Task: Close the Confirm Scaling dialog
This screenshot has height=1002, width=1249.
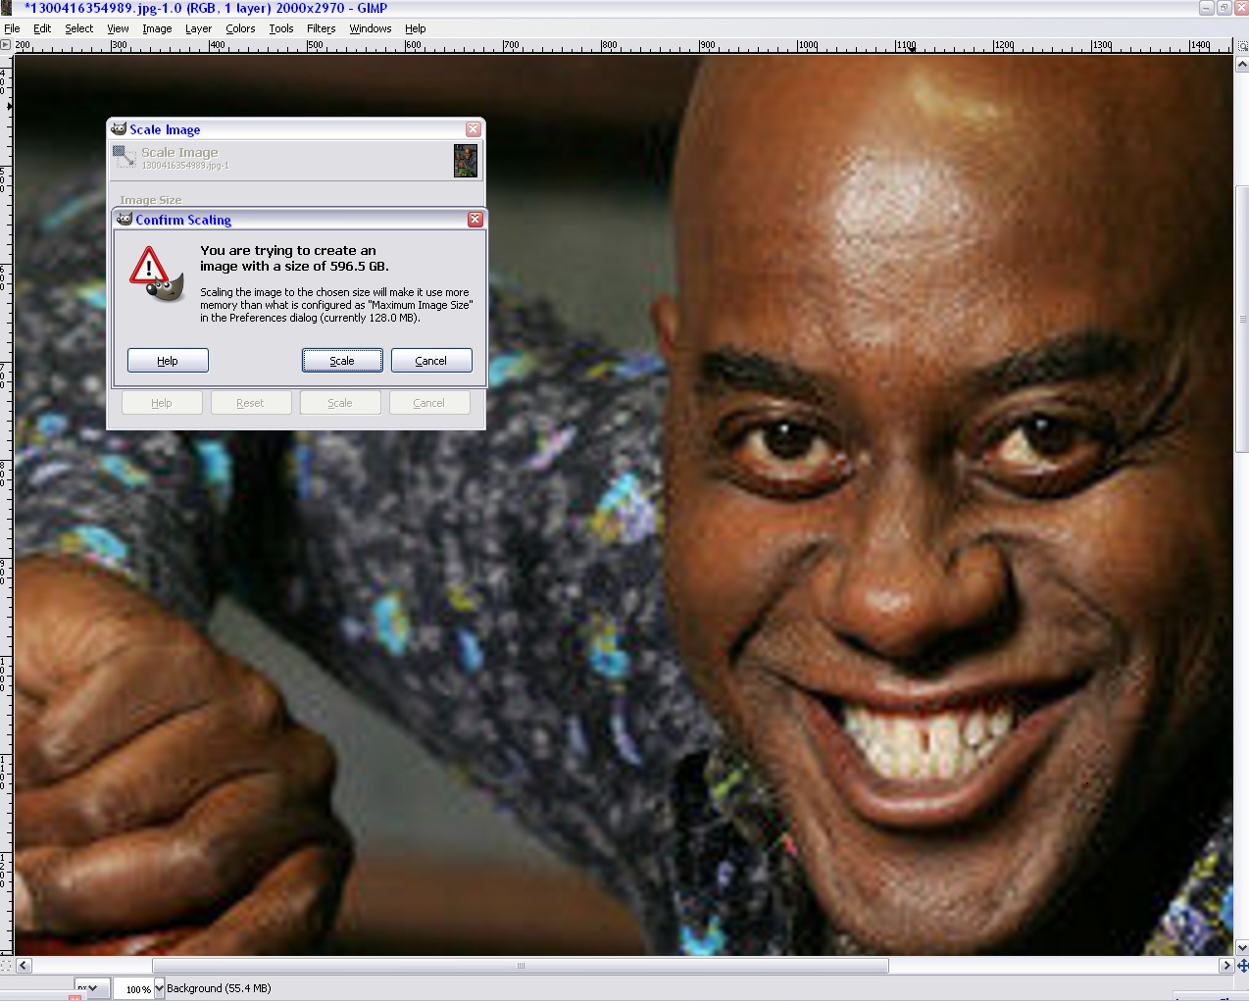Action: point(475,220)
